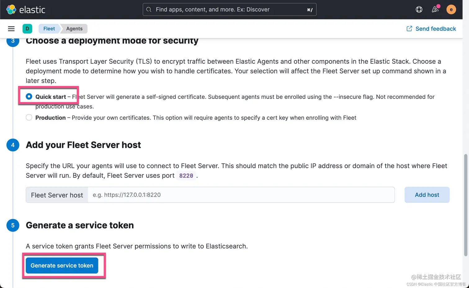This screenshot has width=469, height=288.
Task: Click the 'elastic' wordmark text
Action: [x=32, y=10]
